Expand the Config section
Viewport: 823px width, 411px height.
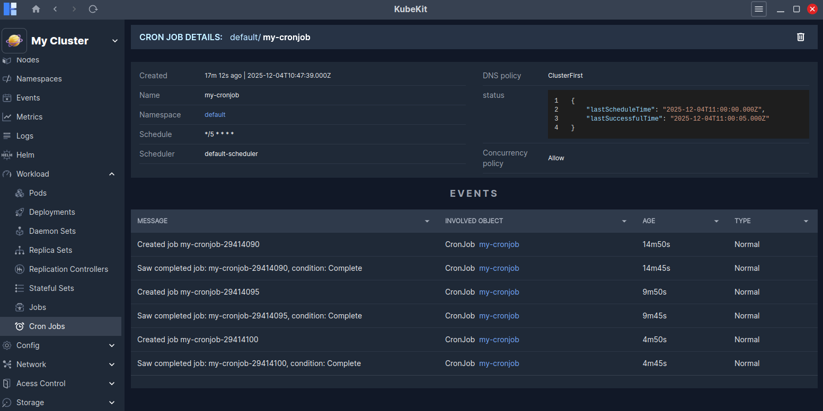[112, 345]
